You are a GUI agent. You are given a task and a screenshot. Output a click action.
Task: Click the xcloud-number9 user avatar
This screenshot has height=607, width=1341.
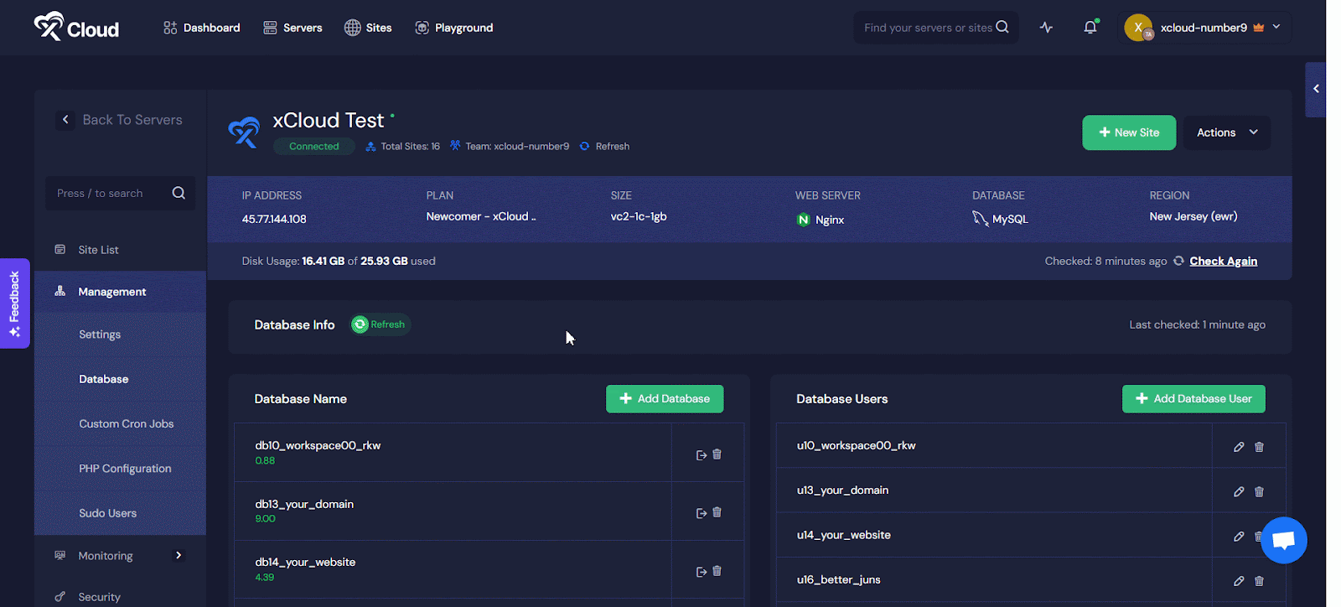pos(1138,28)
